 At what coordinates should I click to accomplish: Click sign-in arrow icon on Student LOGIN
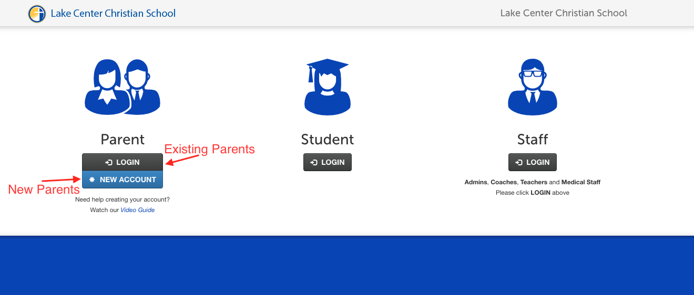click(314, 163)
